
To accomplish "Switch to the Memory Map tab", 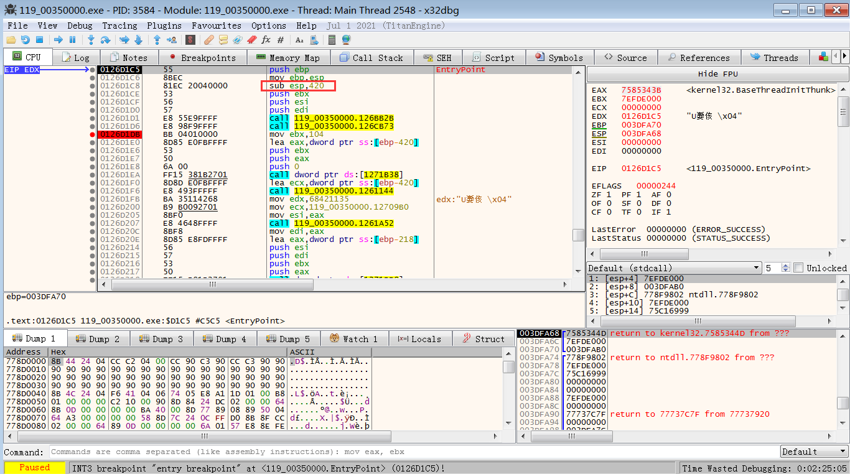I will click(287, 57).
